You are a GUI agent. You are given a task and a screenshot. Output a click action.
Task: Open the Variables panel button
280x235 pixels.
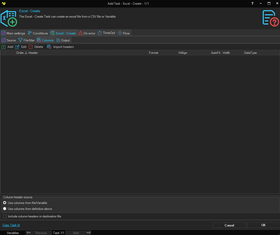click(x=13, y=233)
